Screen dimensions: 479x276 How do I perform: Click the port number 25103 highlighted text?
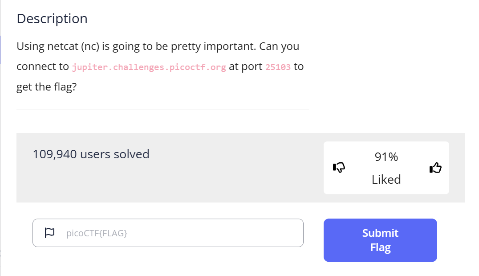[x=278, y=67]
